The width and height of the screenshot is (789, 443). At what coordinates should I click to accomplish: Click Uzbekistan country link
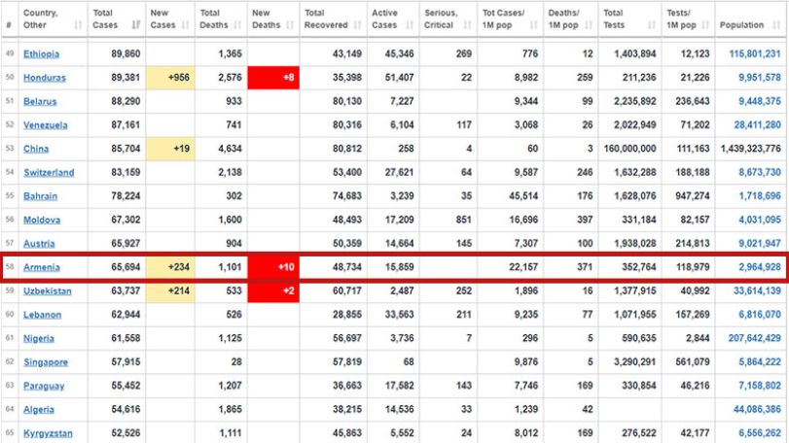pyautogui.click(x=48, y=290)
